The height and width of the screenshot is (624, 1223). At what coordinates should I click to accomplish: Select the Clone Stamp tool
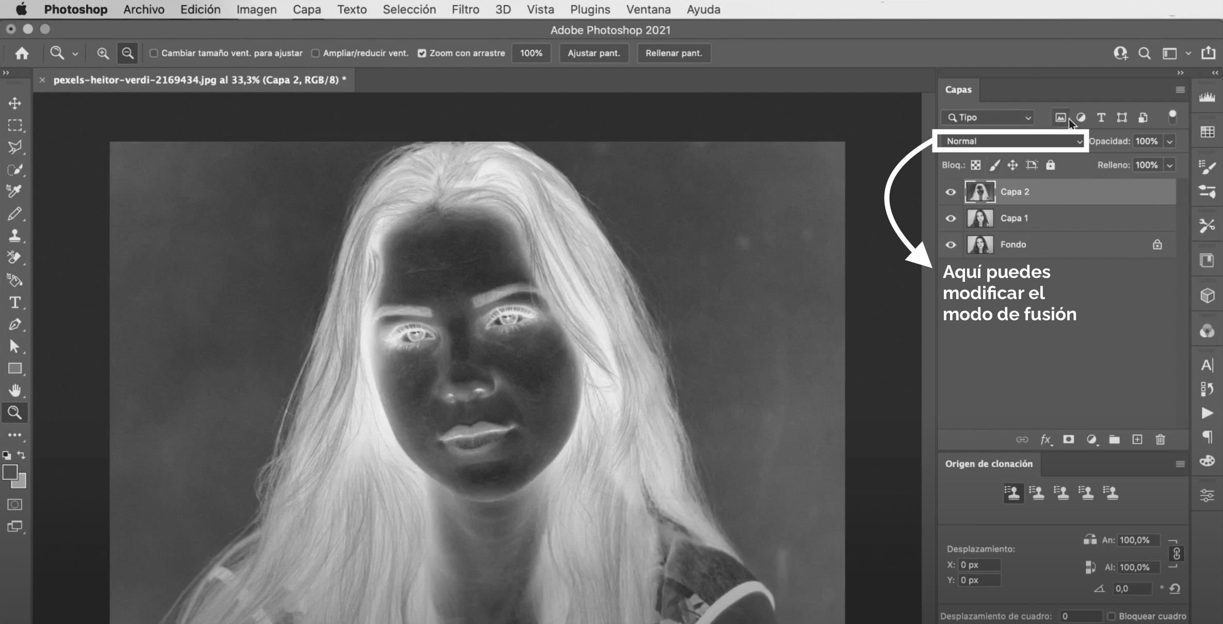coord(15,236)
